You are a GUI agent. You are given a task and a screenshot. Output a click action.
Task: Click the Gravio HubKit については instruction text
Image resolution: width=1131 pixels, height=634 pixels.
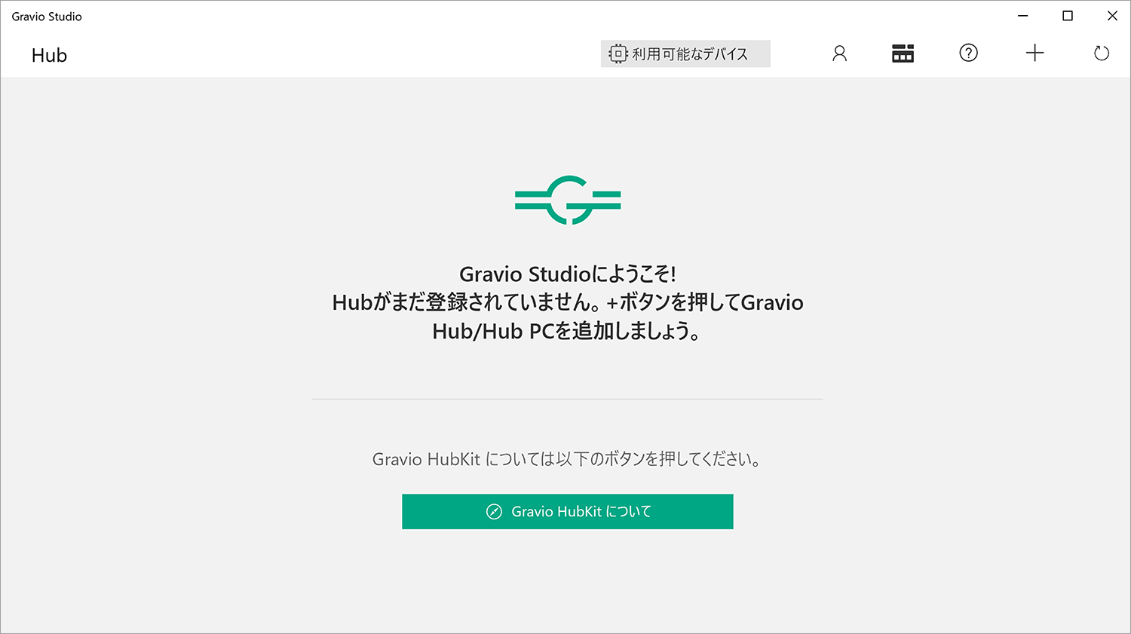(566, 459)
